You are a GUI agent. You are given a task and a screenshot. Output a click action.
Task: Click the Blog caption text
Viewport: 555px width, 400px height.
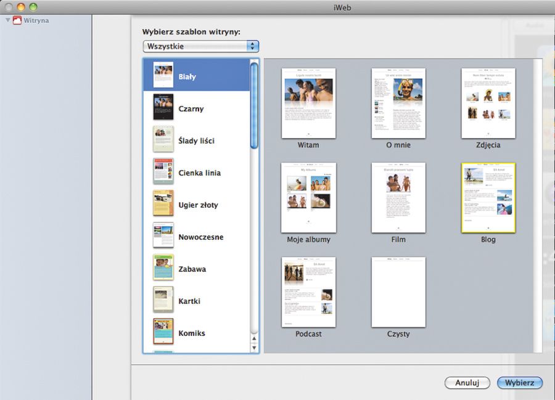[x=488, y=239]
